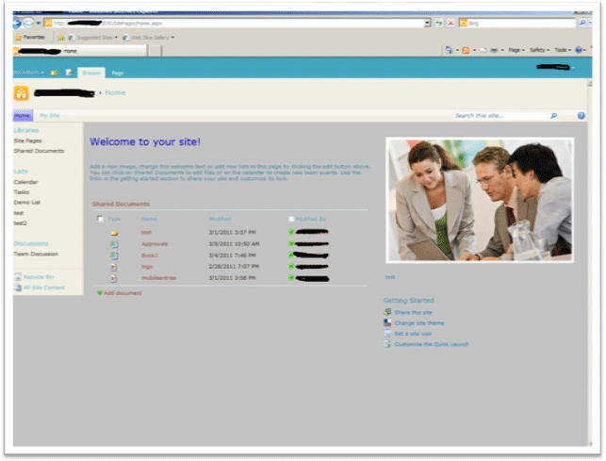Click the browser Forward arrow button

click(28, 24)
